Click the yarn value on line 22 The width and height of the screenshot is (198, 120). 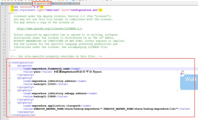coord(37,72)
